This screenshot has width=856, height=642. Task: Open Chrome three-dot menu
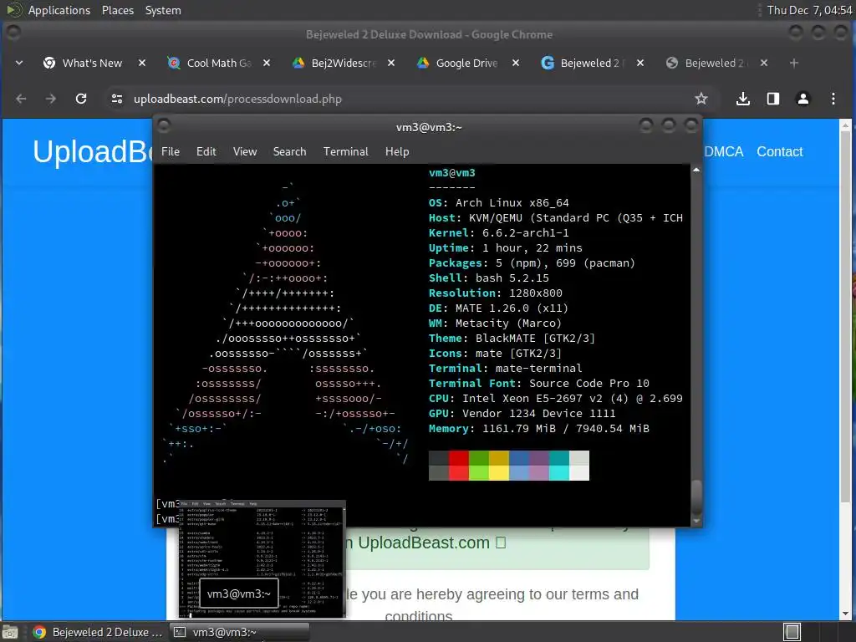(833, 99)
